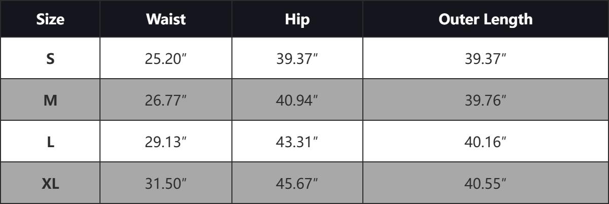Image resolution: width=609 pixels, height=204 pixels.
Task: Click the 40.55″ outer length value
Action: click(486, 184)
